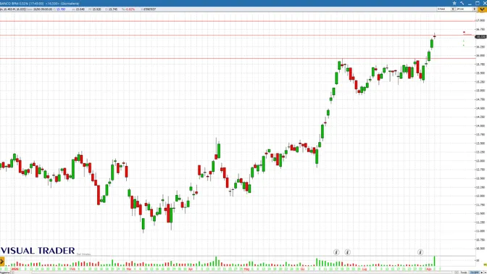Click the black current price label on axis
The width and height of the screenshot is (487, 274).
coord(480,37)
